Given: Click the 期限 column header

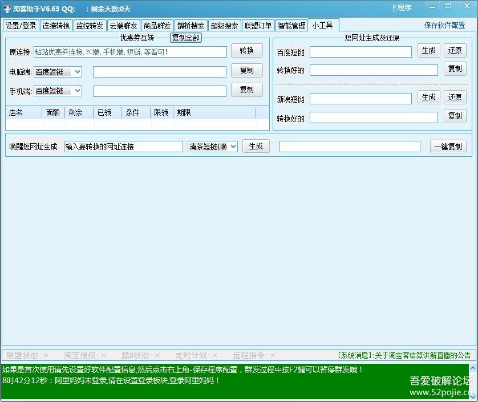Looking at the screenshot, I should click(214, 112).
